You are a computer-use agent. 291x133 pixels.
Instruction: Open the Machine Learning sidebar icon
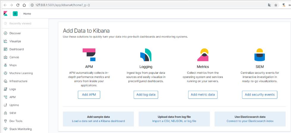click(x=5, y=73)
